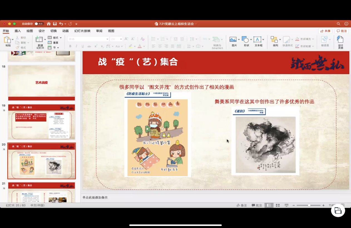The height and width of the screenshot is (228, 351).
Task: Click the Redo arrow icon
Action: (70, 24)
